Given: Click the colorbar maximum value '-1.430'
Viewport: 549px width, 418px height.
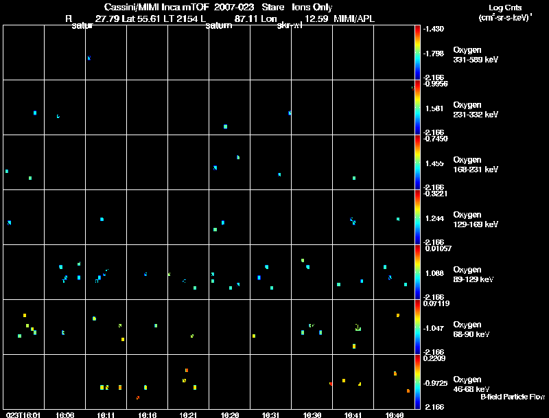Looking at the screenshot, I should (434, 29).
